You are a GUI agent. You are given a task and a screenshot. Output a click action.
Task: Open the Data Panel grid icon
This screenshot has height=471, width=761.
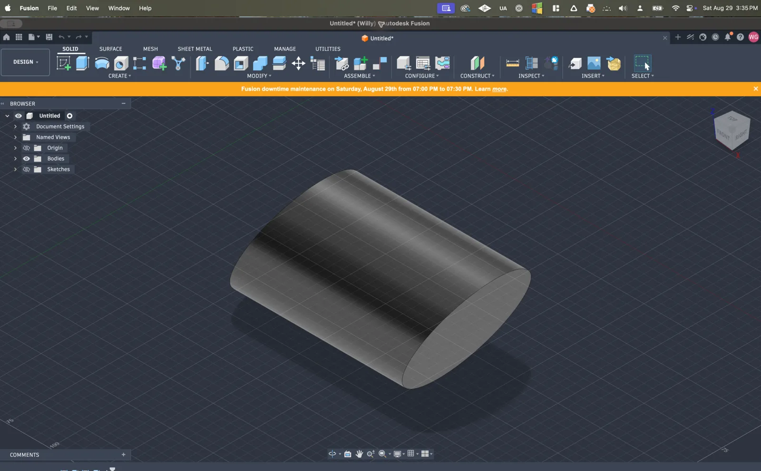coord(19,37)
